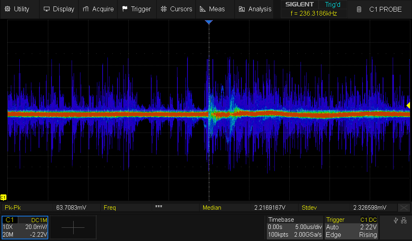Open the Utility menu

click(17, 9)
